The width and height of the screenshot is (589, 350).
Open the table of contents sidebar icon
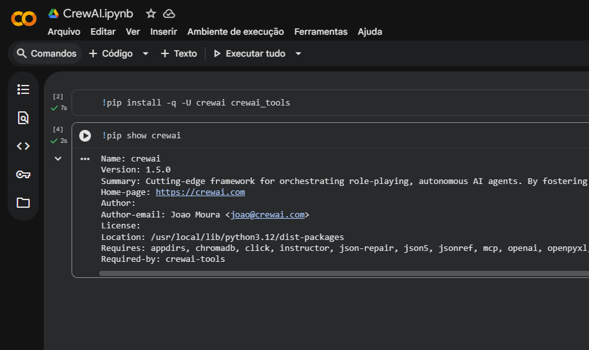click(23, 89)
